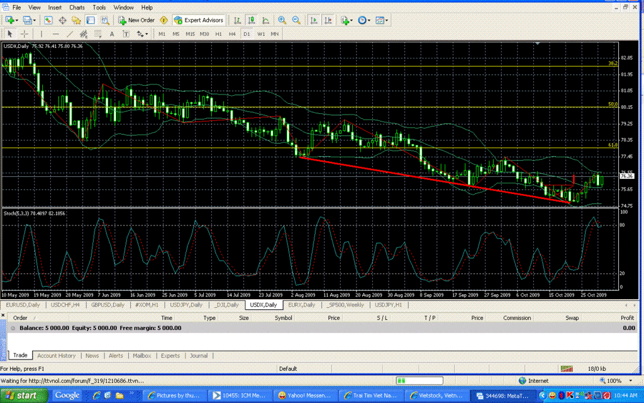
Task: Switch to M5 timeframe
Action: pyautogui.click(x=176, y=34)
